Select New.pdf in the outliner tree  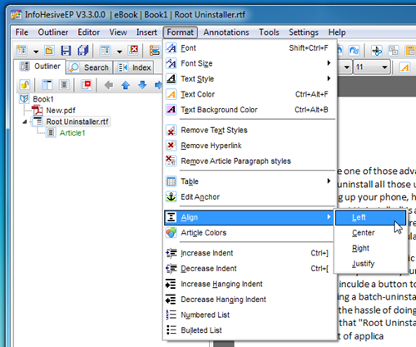61,111
